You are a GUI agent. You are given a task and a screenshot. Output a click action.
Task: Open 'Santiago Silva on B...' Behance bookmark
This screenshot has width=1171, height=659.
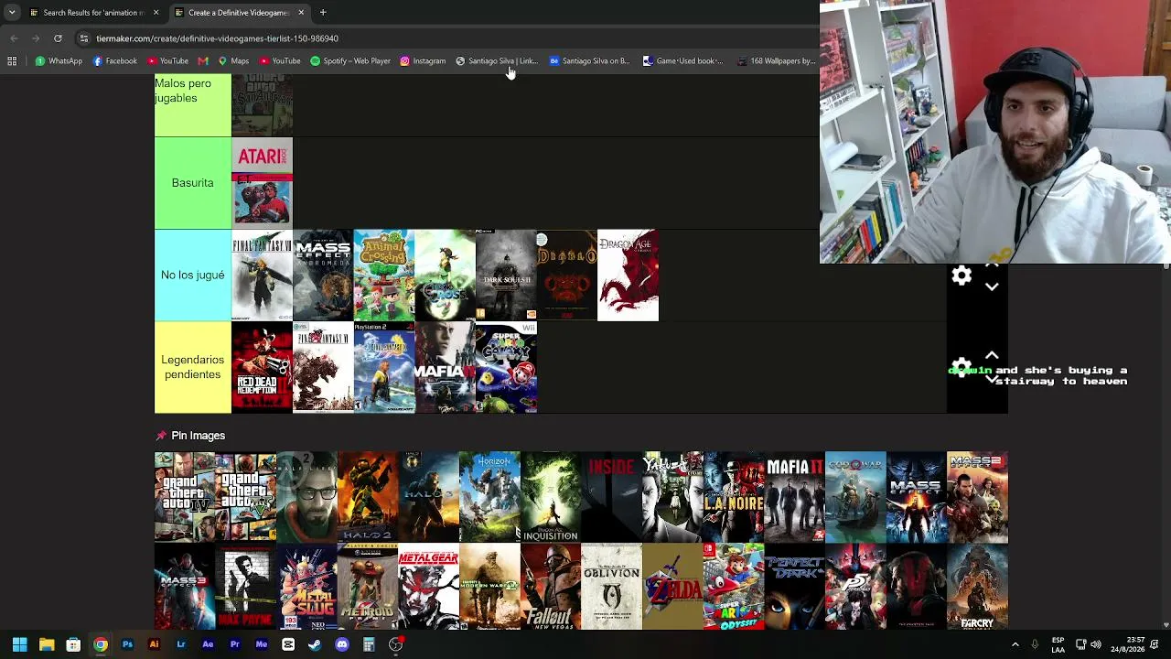(x=589, y=61)
